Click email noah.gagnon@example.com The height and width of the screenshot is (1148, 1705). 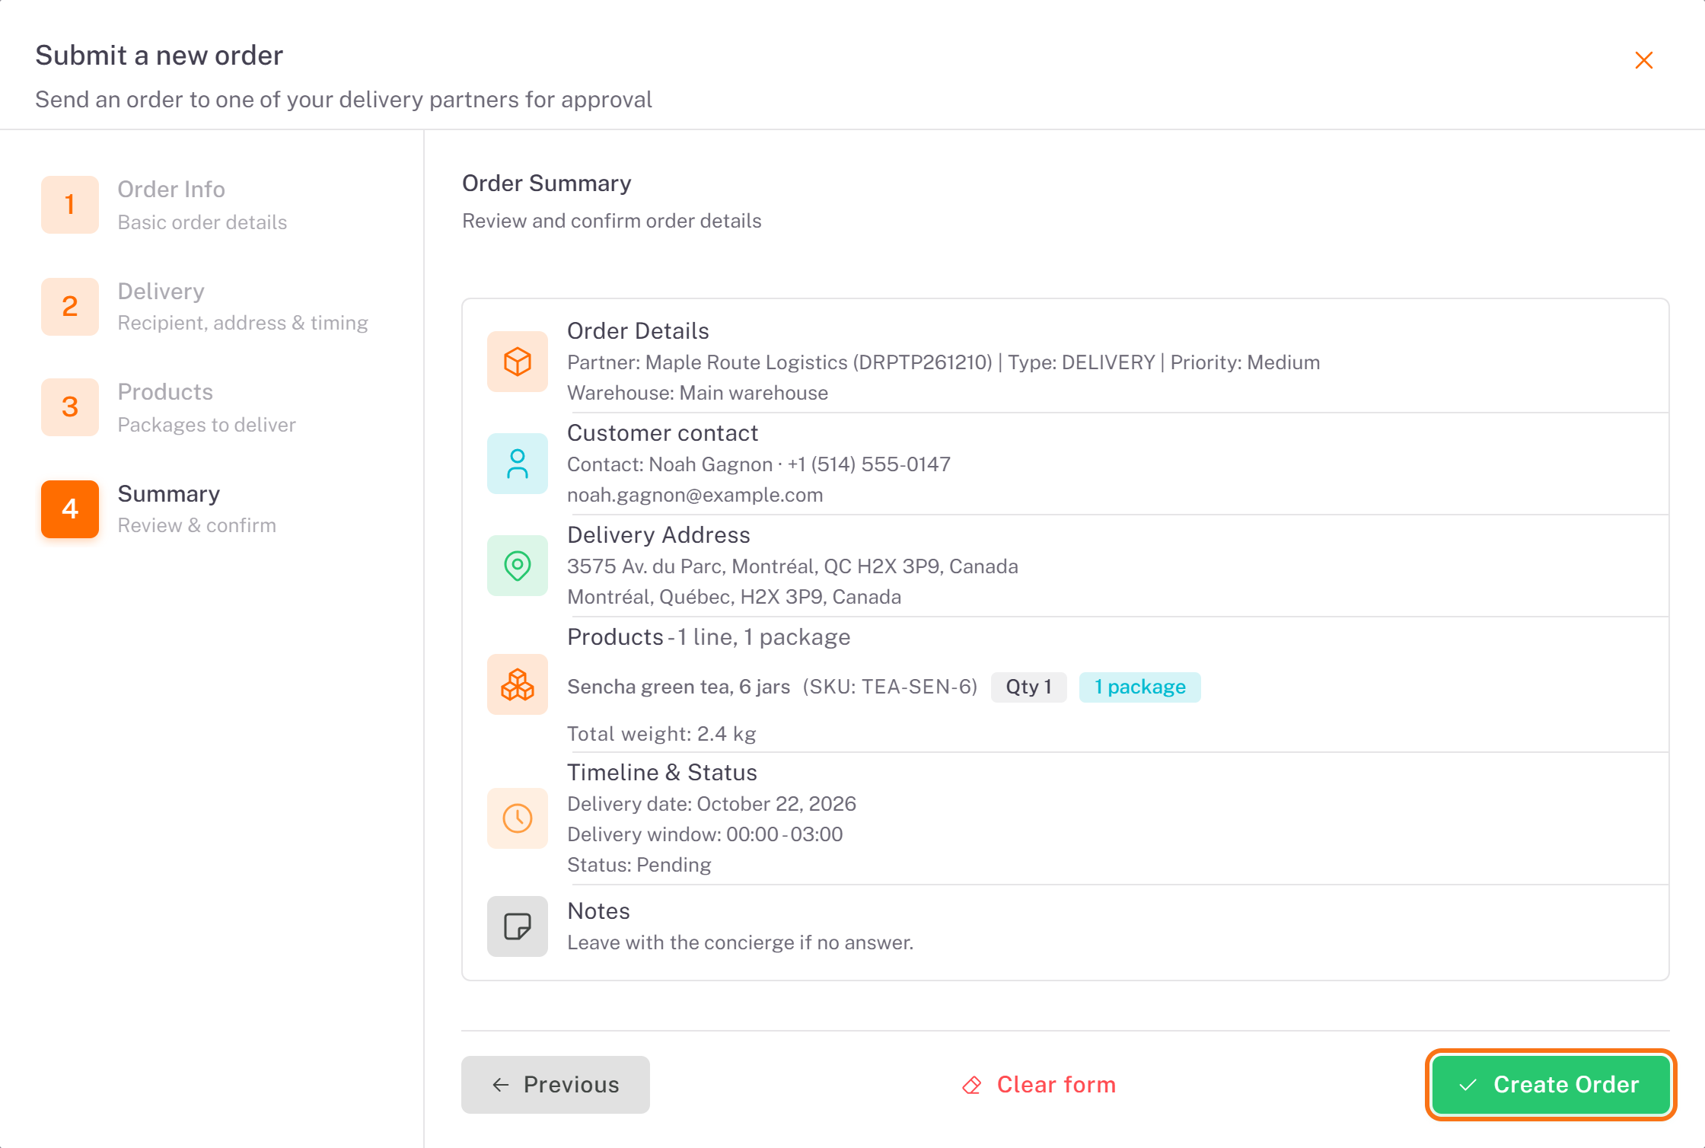[695, 495]
